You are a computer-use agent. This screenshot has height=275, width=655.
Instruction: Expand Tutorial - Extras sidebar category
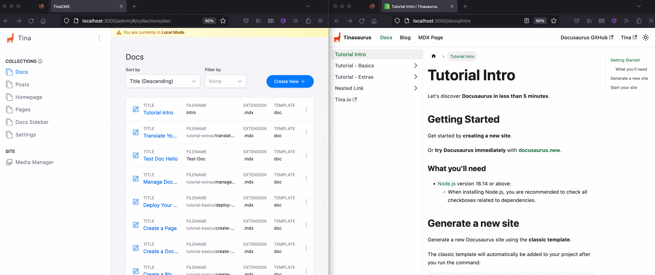pyautogui.click(x=416, y=77)
